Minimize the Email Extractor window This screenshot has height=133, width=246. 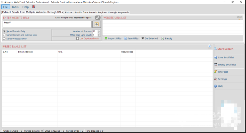click(224, 2)
